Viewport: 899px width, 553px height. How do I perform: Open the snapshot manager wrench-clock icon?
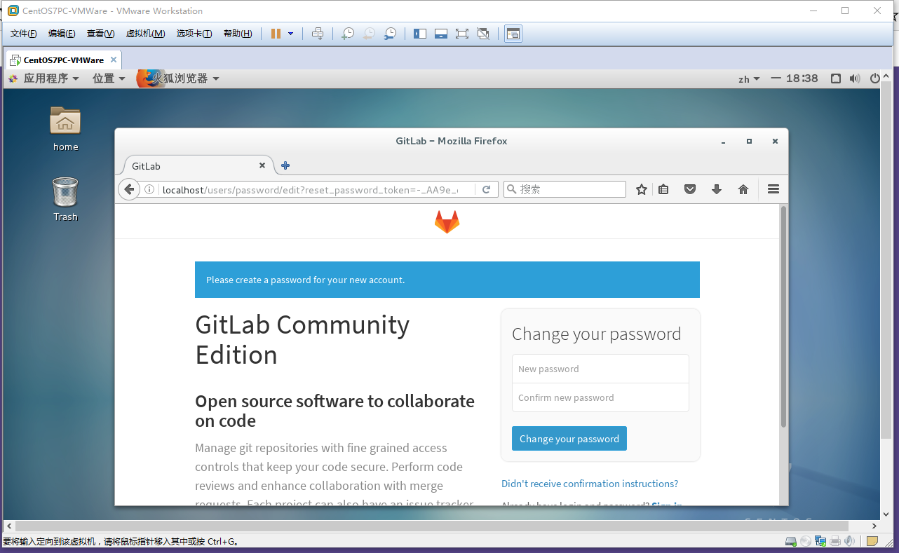[x=390, y=34]
